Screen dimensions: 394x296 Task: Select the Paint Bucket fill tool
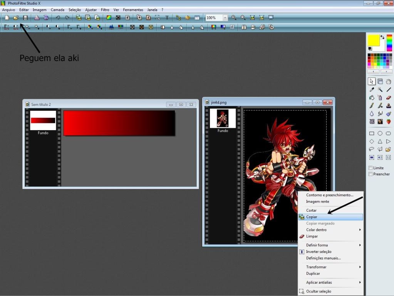coord(371,97)
